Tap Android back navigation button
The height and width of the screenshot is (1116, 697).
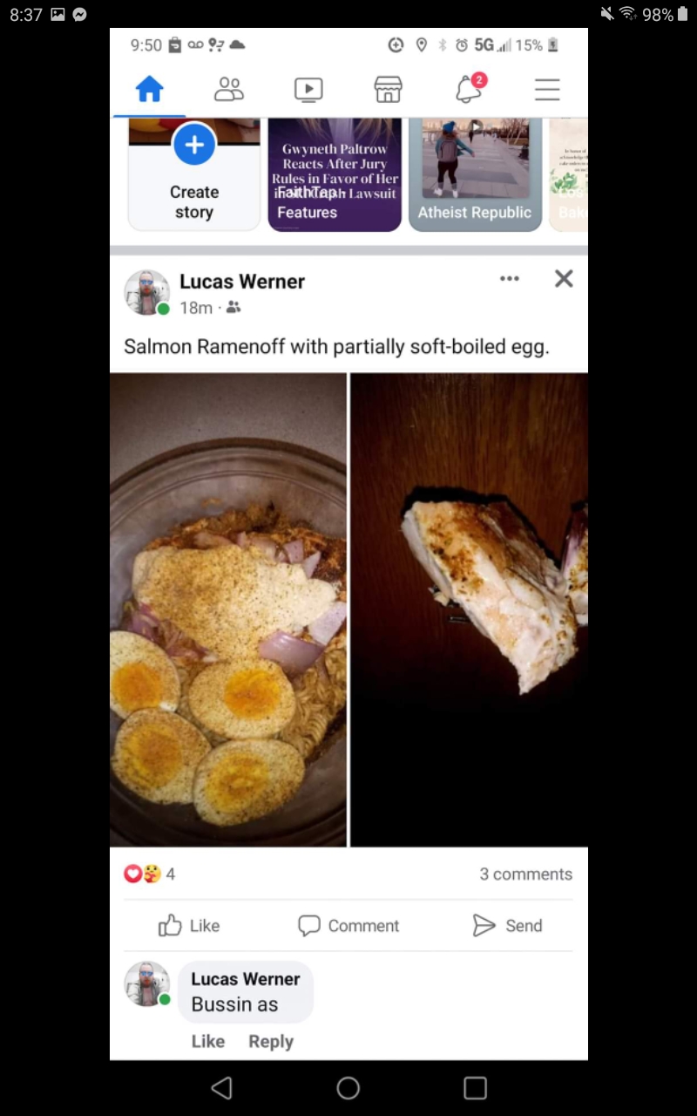coord(222,1087)
